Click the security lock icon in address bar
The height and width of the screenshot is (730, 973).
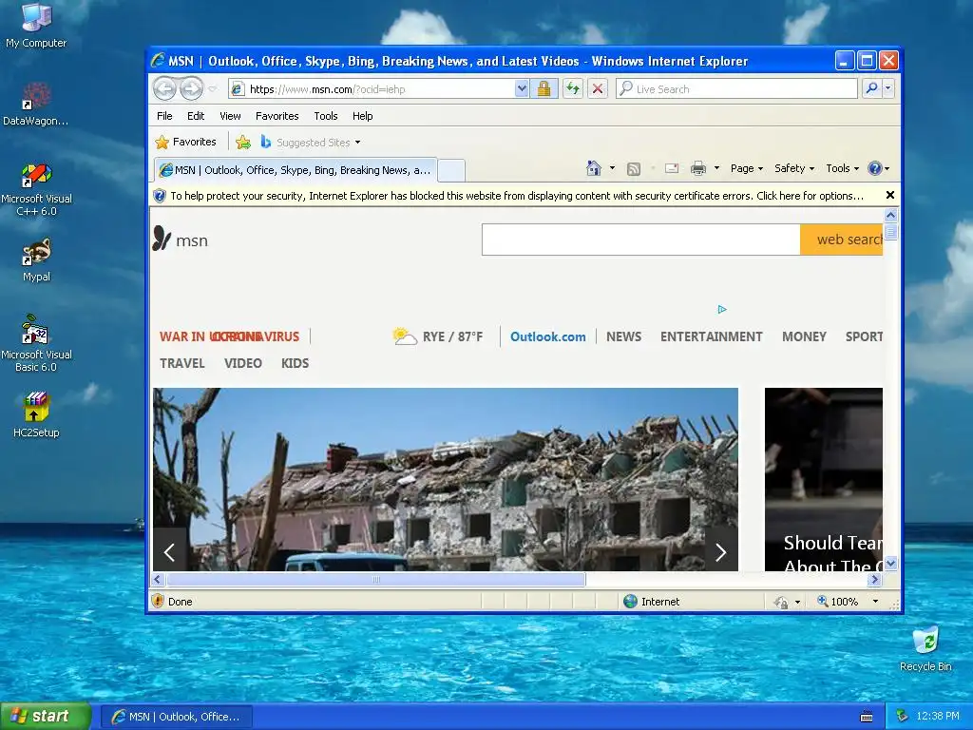click(x=544, y=88)
